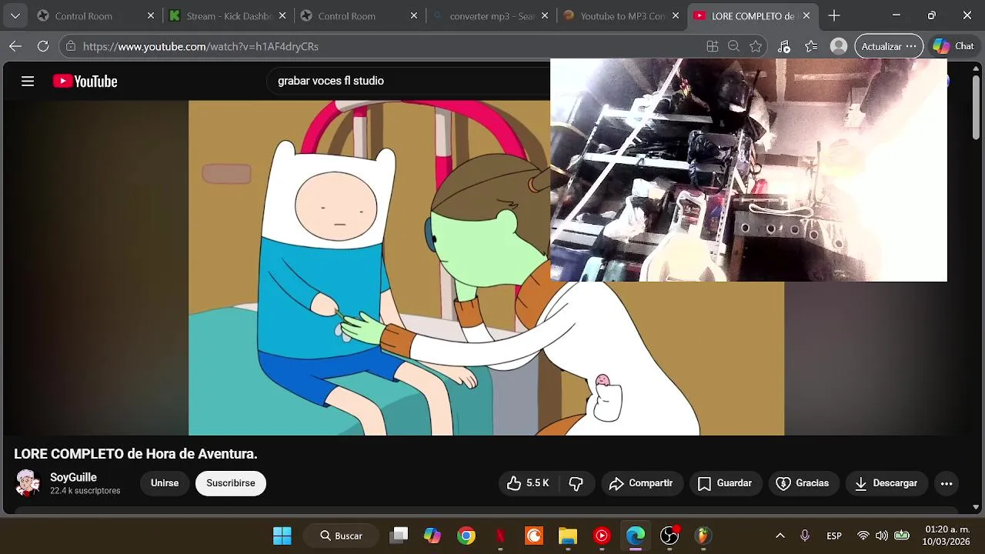
Task: Click the '22.4 k suscriptores' text
Action: (x=85, y=491)
